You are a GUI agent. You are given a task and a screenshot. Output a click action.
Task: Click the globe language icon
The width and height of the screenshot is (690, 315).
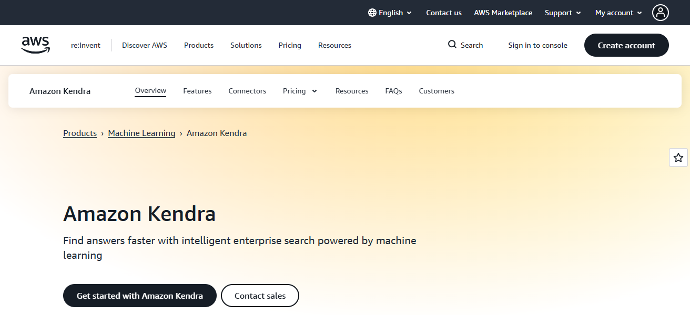point(372,13)
